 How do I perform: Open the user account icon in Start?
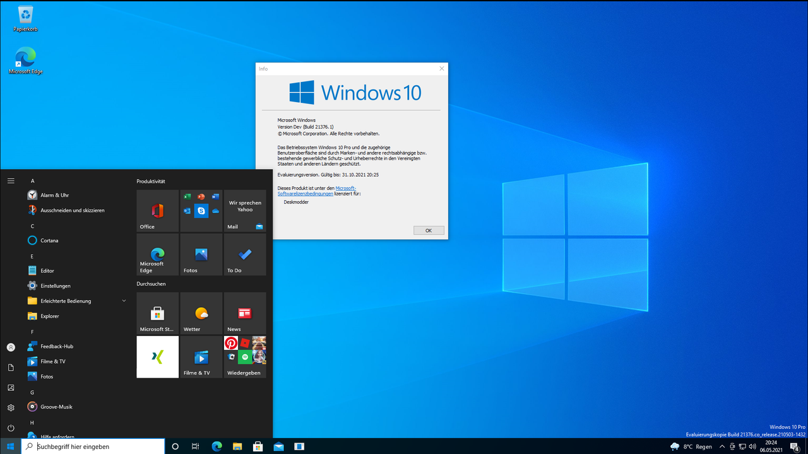click(11, 347)
